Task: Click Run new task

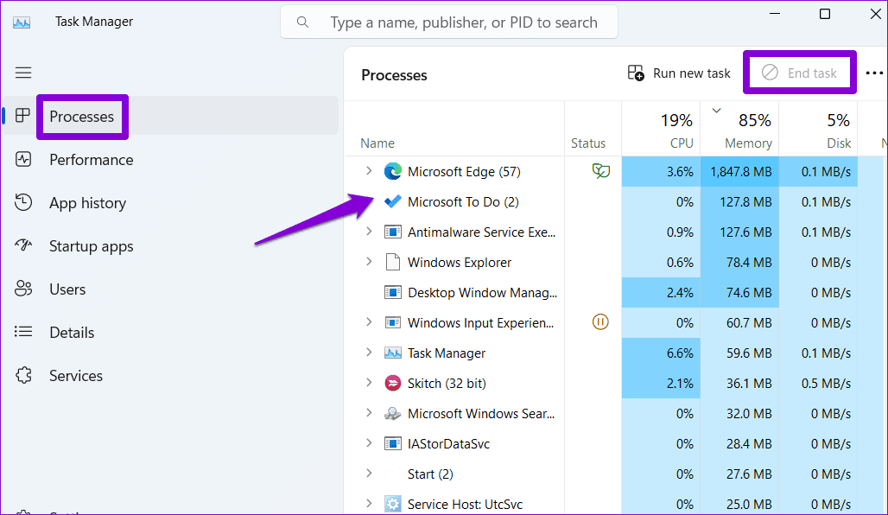Action: coord(679,73)
